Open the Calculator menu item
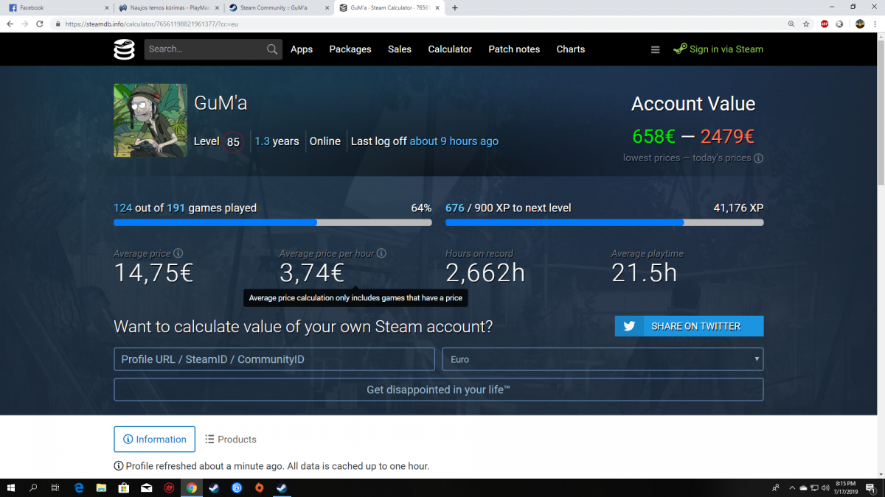 (x=450, y=49)
